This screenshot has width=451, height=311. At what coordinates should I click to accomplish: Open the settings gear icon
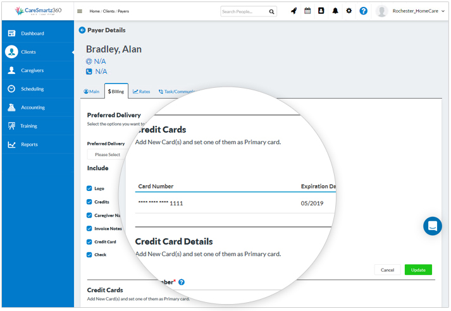pos(349,11)
